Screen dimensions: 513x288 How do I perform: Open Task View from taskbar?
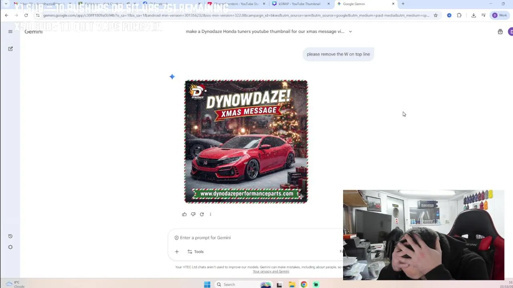coord(279,284)
